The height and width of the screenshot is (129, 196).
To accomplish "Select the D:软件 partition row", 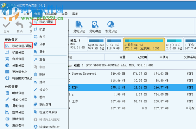I will 132,88.
